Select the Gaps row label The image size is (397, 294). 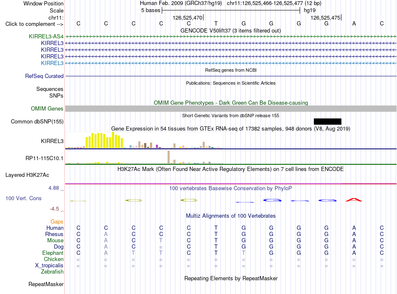(57, 221)
